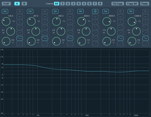Choose the notch filter icon in the 267 Hz band
This screenshot has height=117, width=151.
coord(45,17)
